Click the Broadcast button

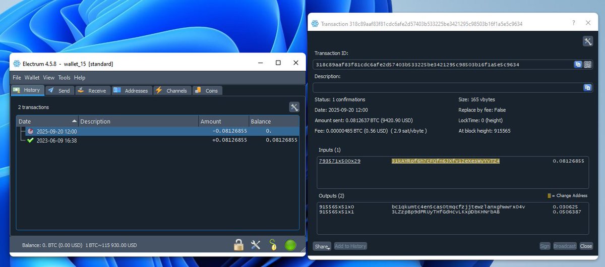tap(565, 246)
